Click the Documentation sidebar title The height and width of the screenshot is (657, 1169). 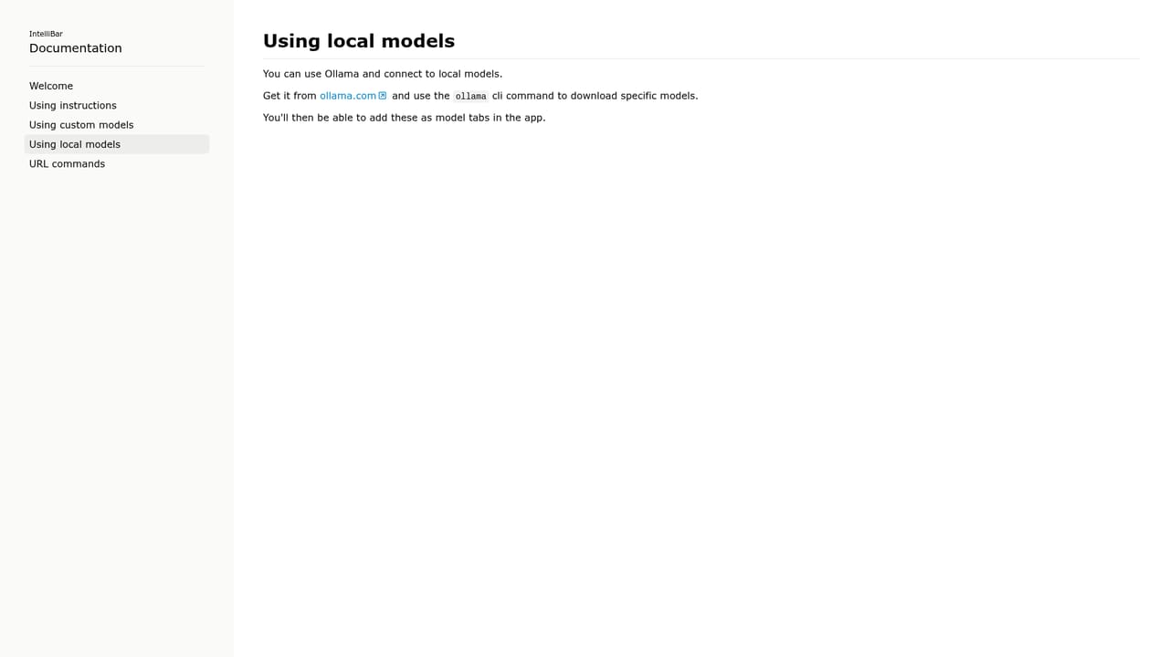point(76,48)
